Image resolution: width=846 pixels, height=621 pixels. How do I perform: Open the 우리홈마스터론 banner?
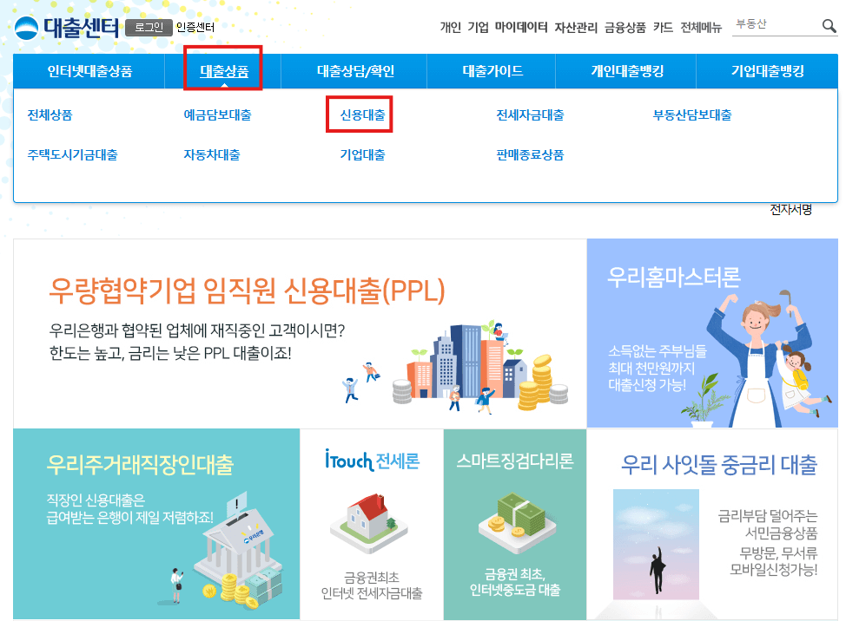712,333
